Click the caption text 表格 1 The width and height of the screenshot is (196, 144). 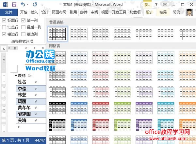pyautogui.click(x=24, y=76)
